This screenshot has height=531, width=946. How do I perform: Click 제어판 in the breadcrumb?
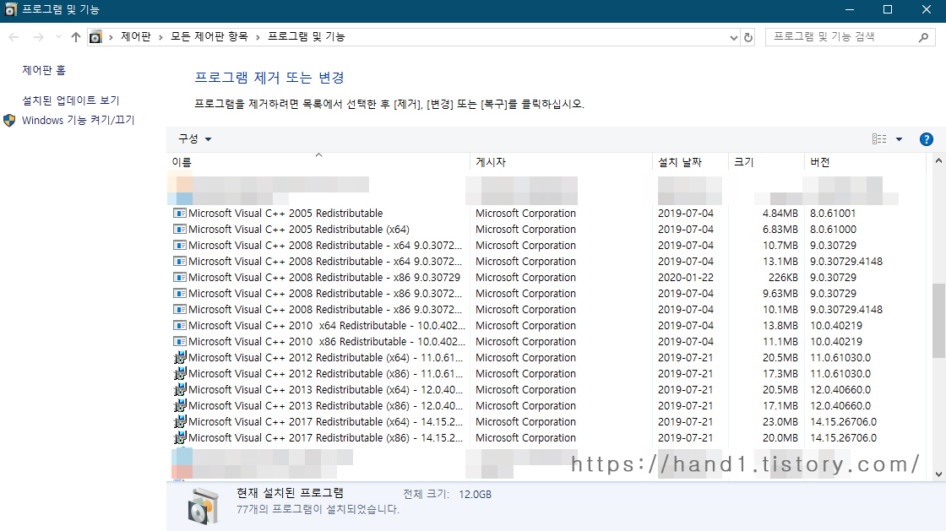tap(136, 37)
